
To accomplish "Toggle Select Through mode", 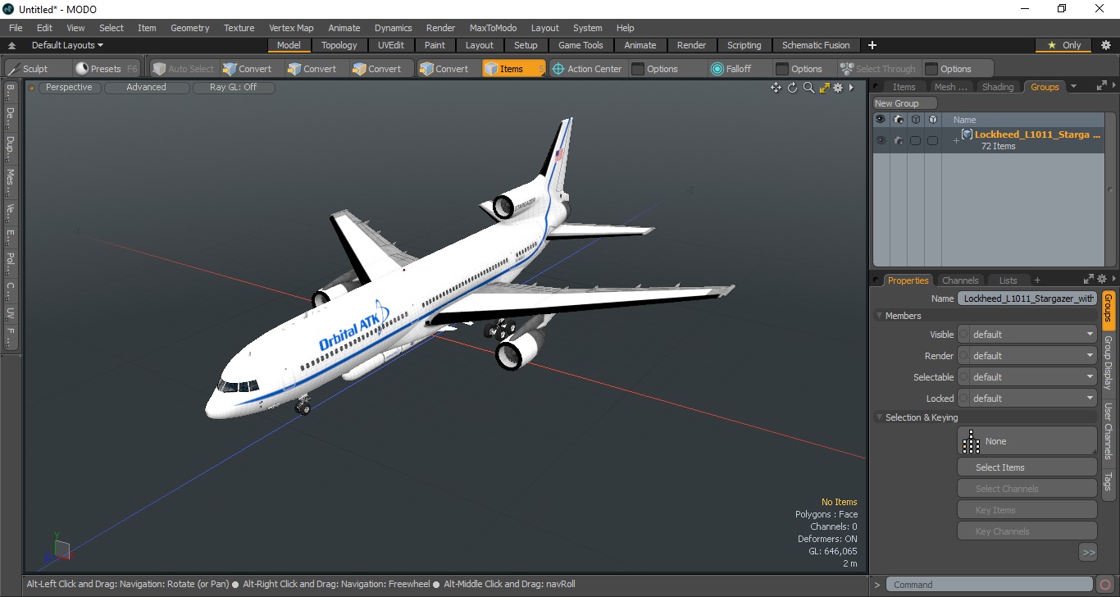I will (x=877, y=69).
